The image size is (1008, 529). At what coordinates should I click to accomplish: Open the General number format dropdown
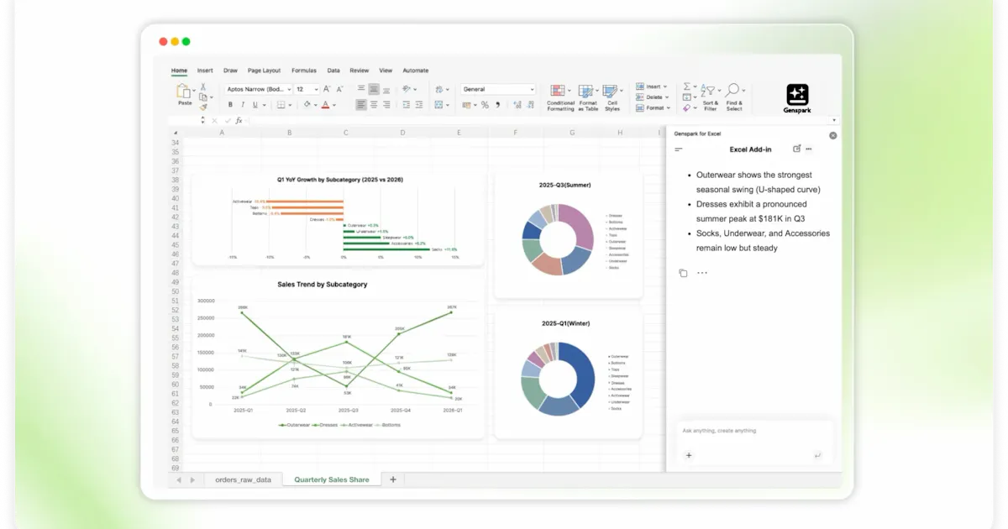click(x=498, y=89)
